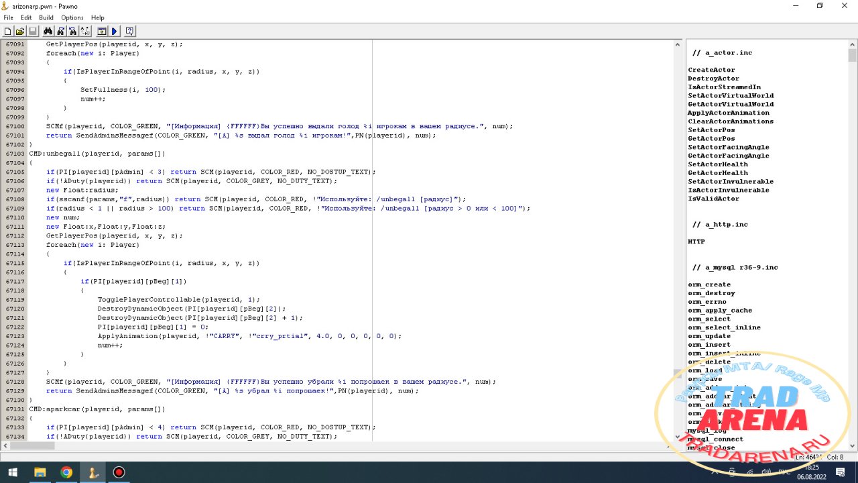Open the Build menu
The height and width of the screenshot is (483, 858).
[x=46, y=17]
